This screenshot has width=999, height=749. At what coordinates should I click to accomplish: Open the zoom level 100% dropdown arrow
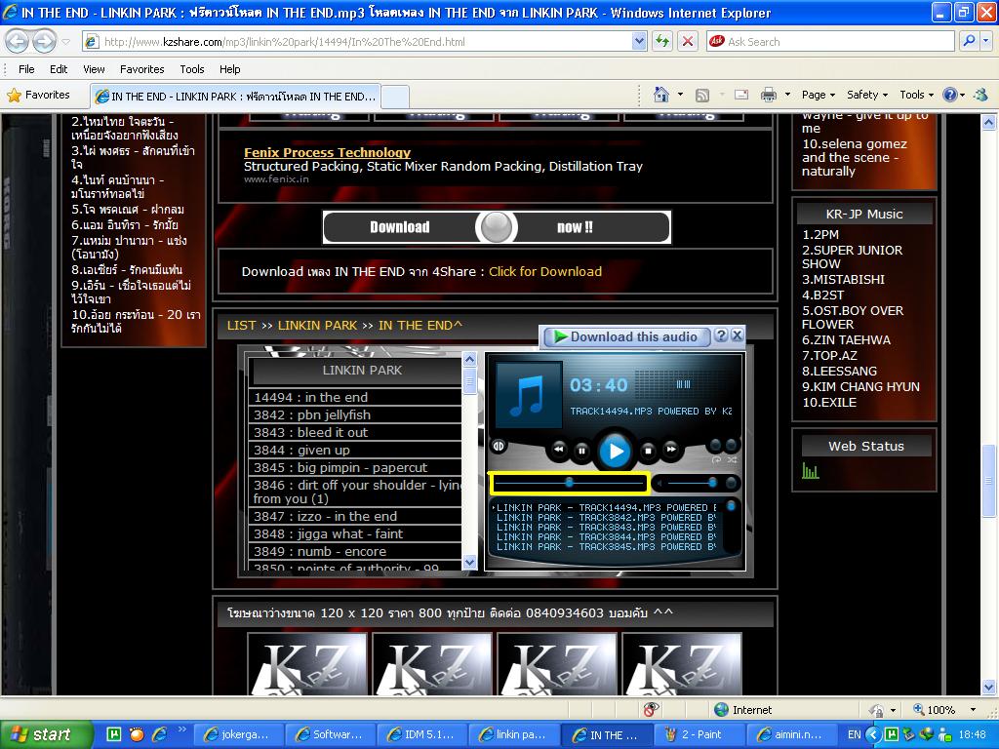tap(973, 710)
